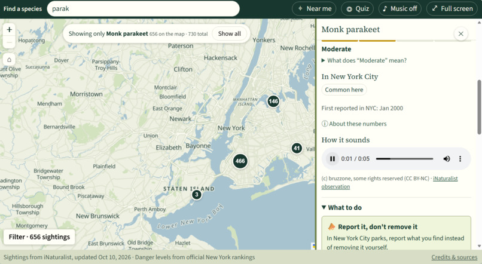Viewport: 482px width, 264px height.
Task: Click the How it sounds heading
Action: tap(346, 140)
